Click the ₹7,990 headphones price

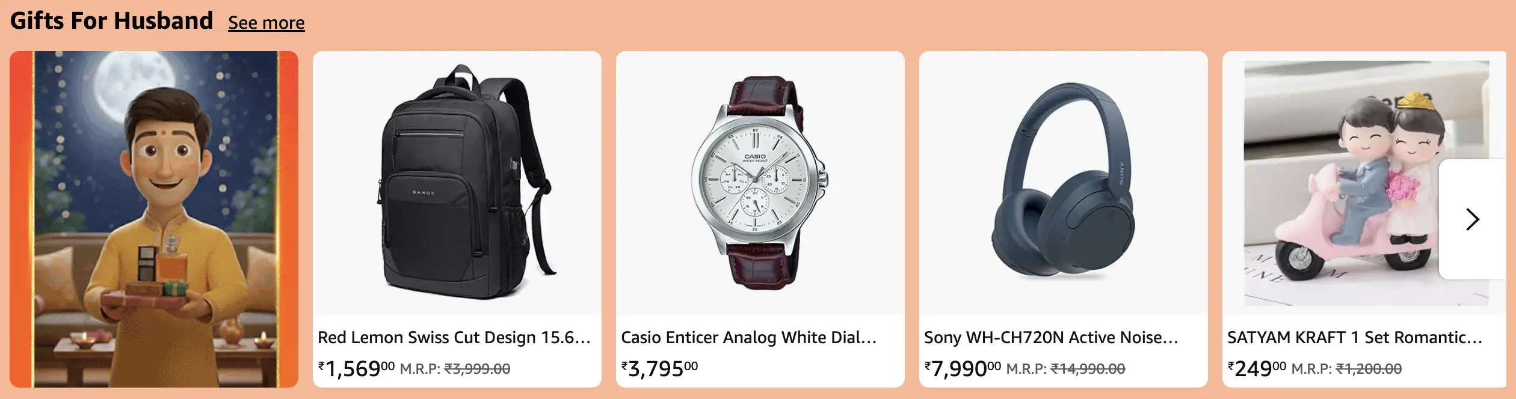click(x=963, y=368)
